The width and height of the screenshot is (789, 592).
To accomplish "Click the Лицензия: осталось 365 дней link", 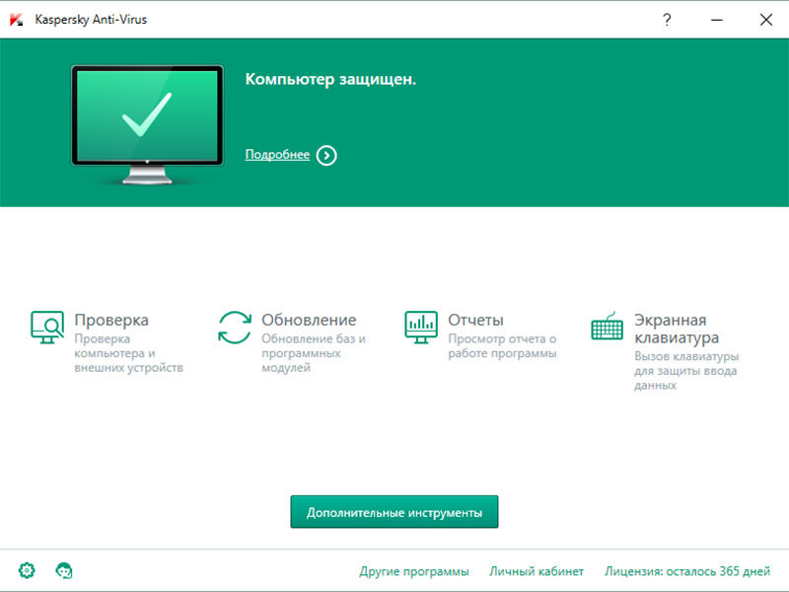I will (687, 571).
